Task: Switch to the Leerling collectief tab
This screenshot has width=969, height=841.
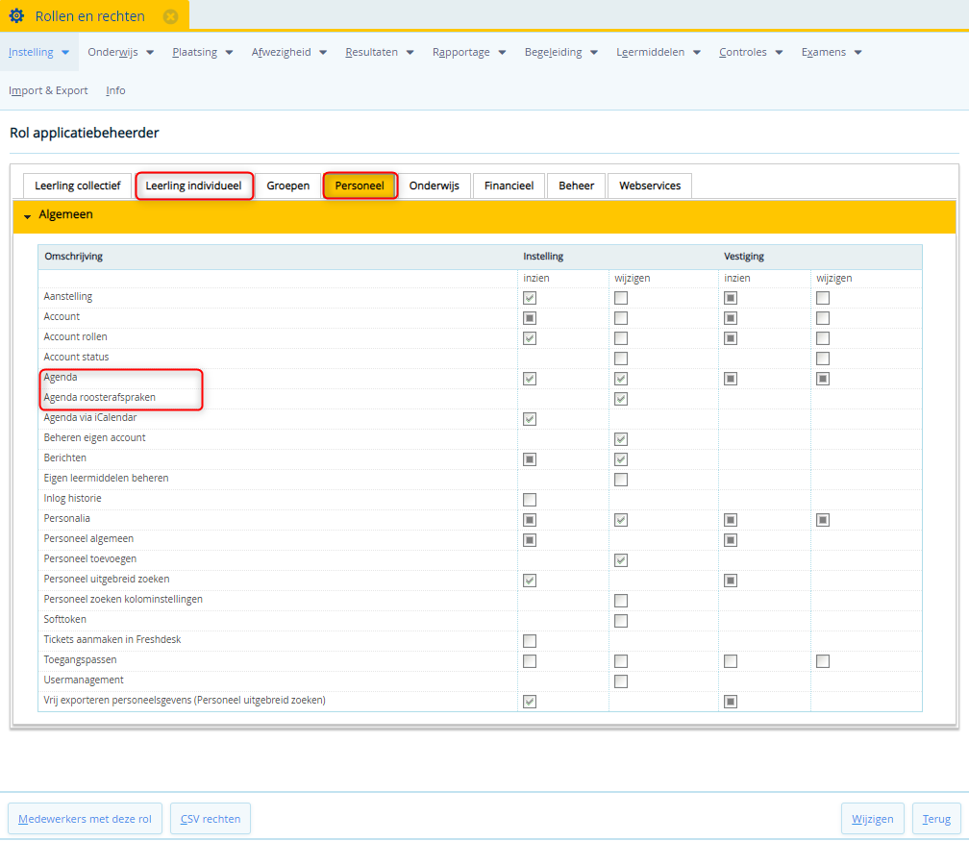Action: (77, 186)
